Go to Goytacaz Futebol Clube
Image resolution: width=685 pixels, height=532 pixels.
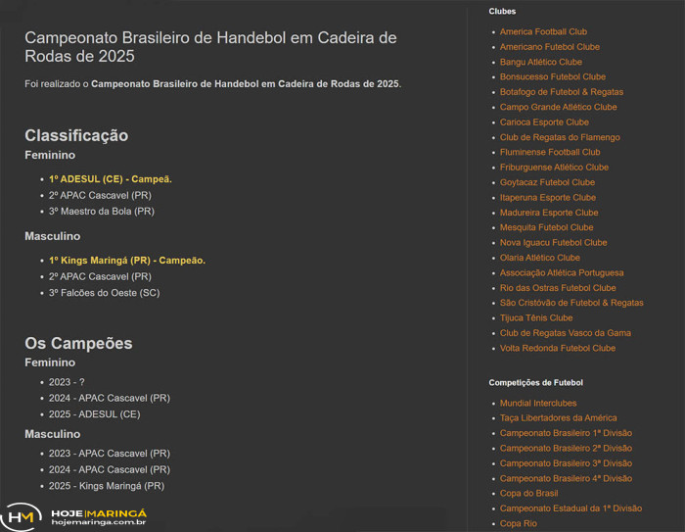coord(547,182)
